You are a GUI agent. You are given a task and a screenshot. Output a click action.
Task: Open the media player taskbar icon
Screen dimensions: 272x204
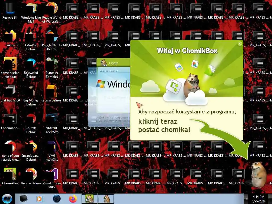click(x=39, y=199)
